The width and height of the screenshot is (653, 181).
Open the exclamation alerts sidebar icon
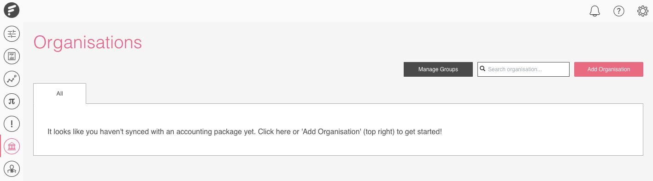(12, 124)
